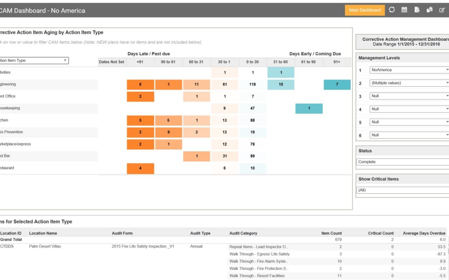Click the Audit Form column header
Viewport: 449px width, 280px height.
(122, 233)
